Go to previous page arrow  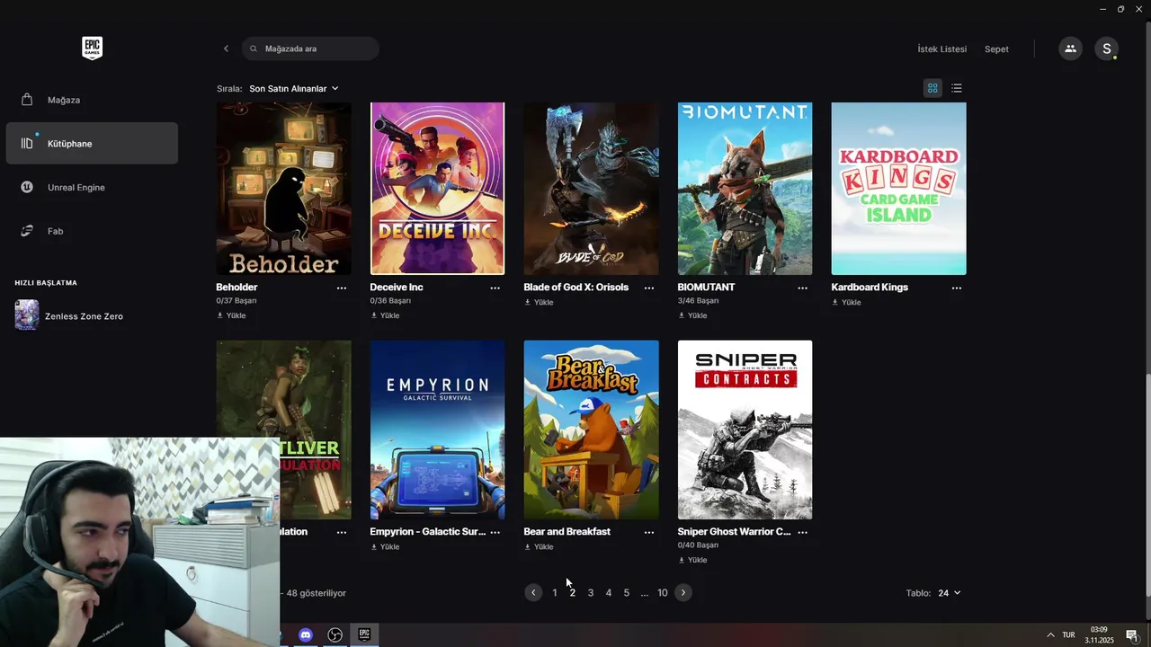coord(533,592)
